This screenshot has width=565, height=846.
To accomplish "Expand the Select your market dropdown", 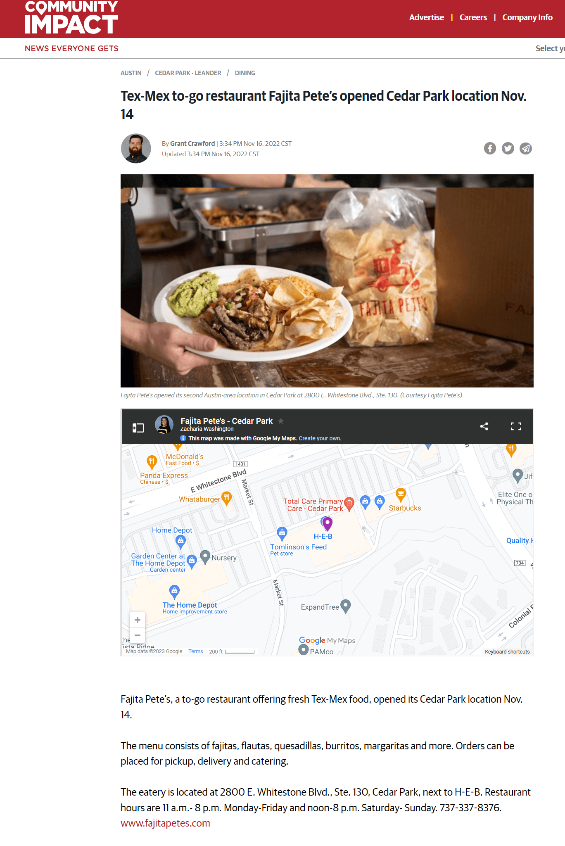I will [x=550, y=48].
